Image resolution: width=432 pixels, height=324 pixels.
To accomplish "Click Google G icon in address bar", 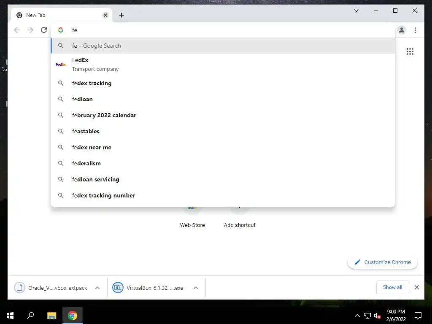I will [61, 30].
